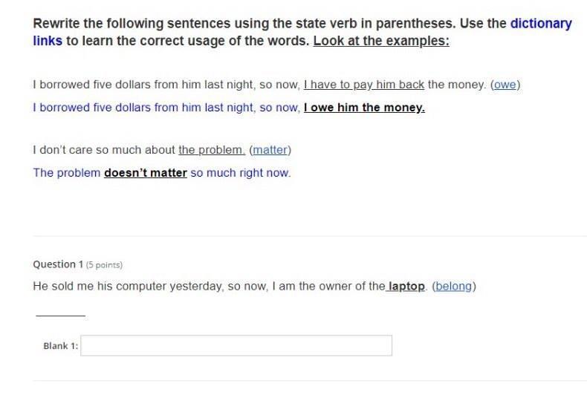Click the '(5 points)' label
587x395 pixels.
(104, 265)
